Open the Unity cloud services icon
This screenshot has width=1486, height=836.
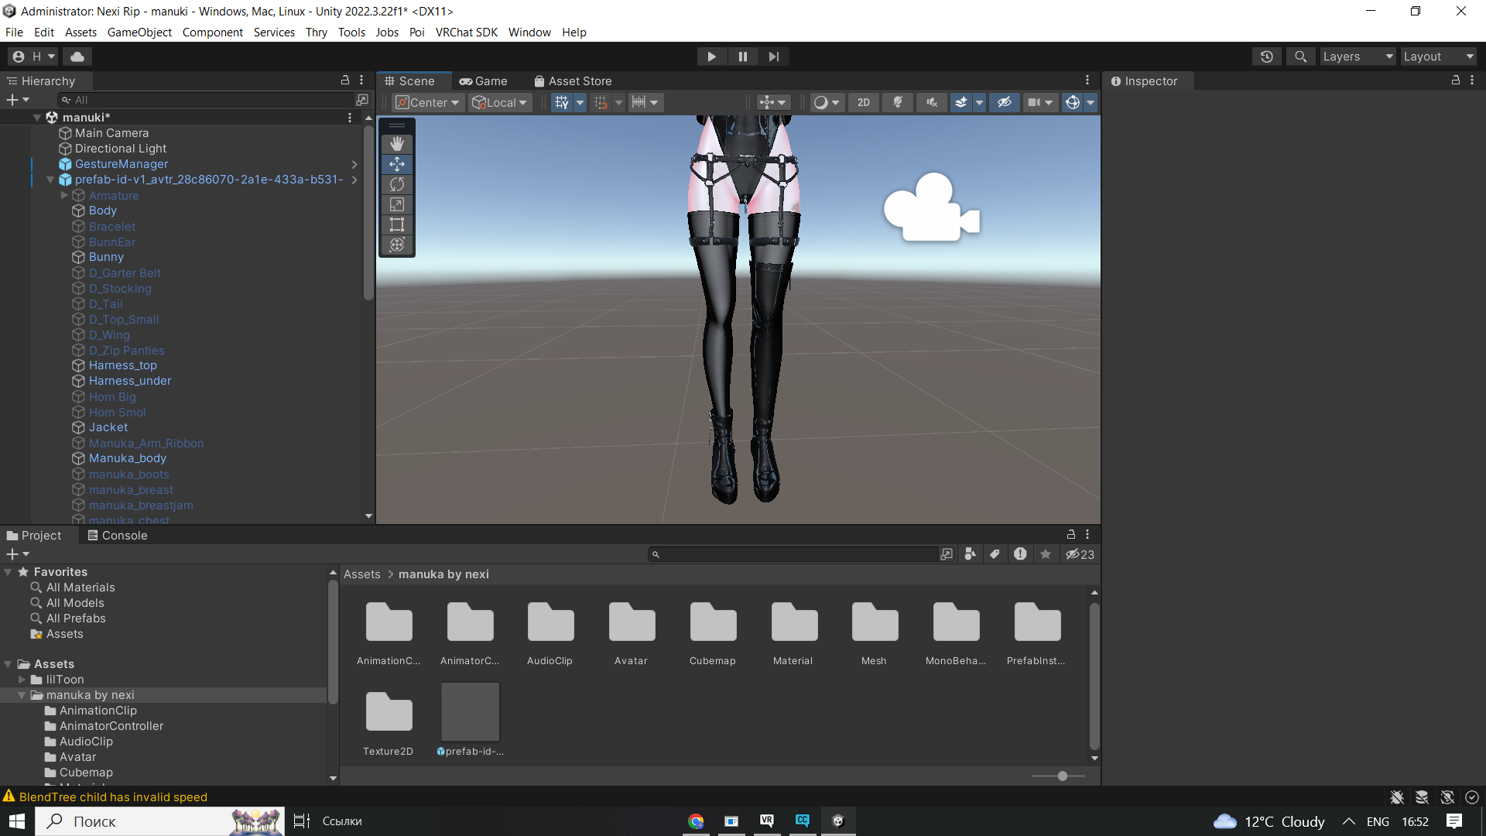pyautogui.click(x=77, y=57)
